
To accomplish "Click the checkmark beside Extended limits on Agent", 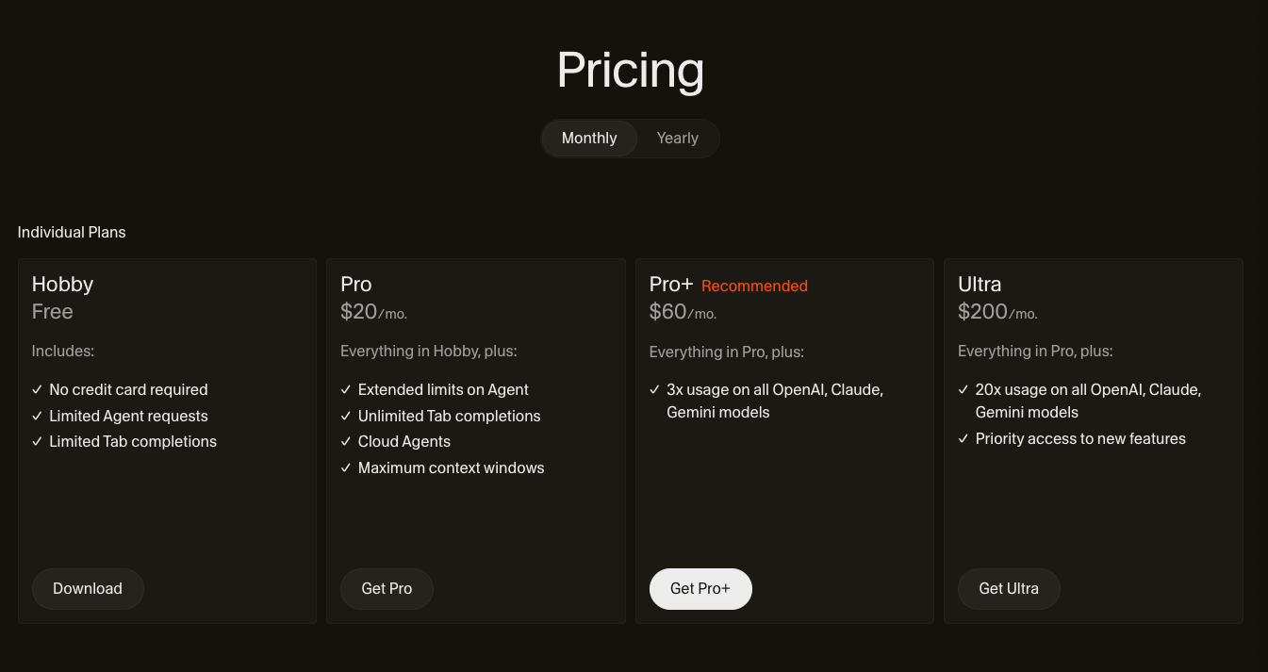I will point(346,389).
